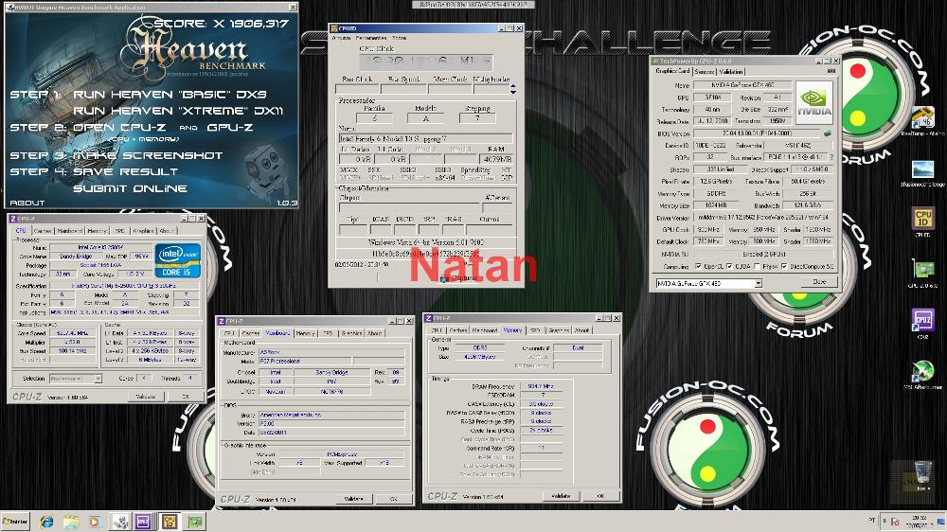The height and width of the screenshot is (532, 947).
Task: Open the Ferramentas menu in CPUID window
Action: coord(371,38)
